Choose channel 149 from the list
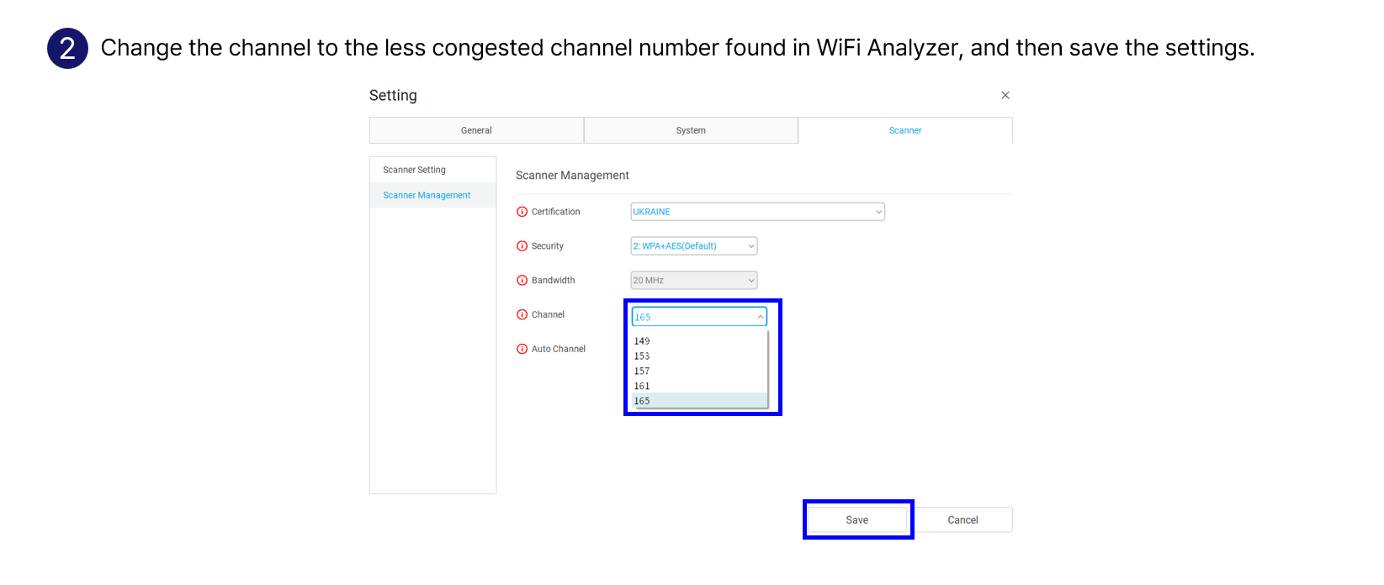Image resolution: width=1384 pixels, height=585 pixels. pos(643,341)
